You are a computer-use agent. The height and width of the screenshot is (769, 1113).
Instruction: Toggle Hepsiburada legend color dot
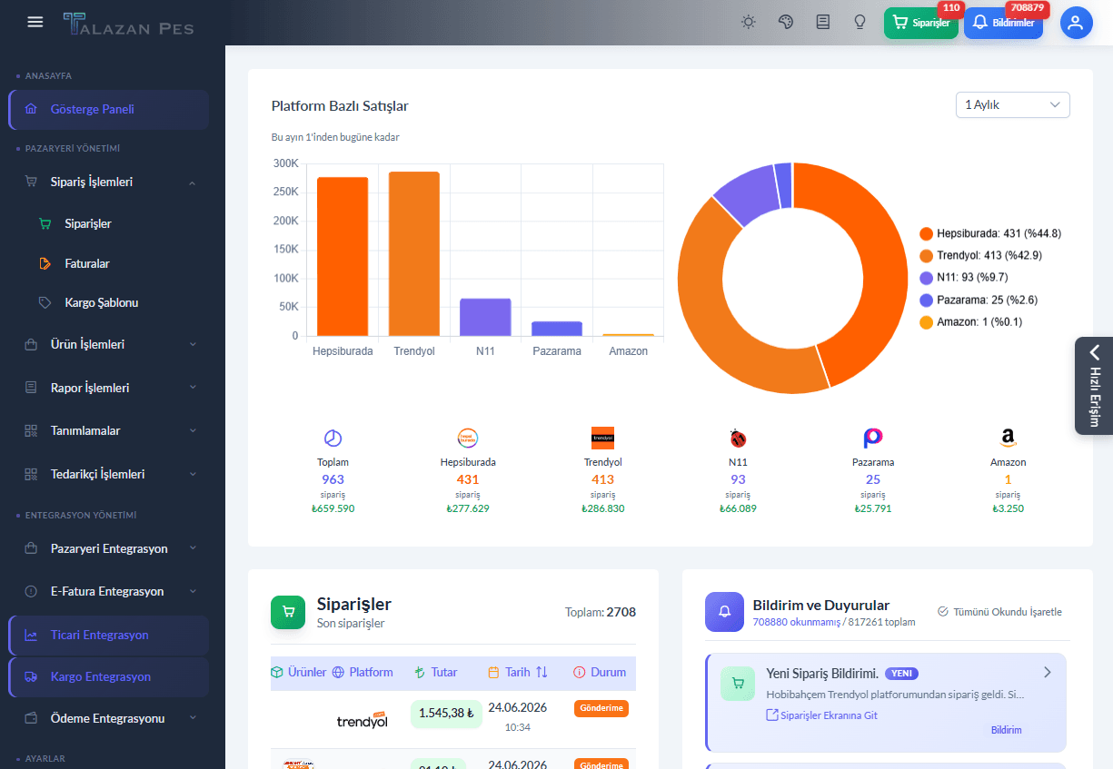coord(926,233)
